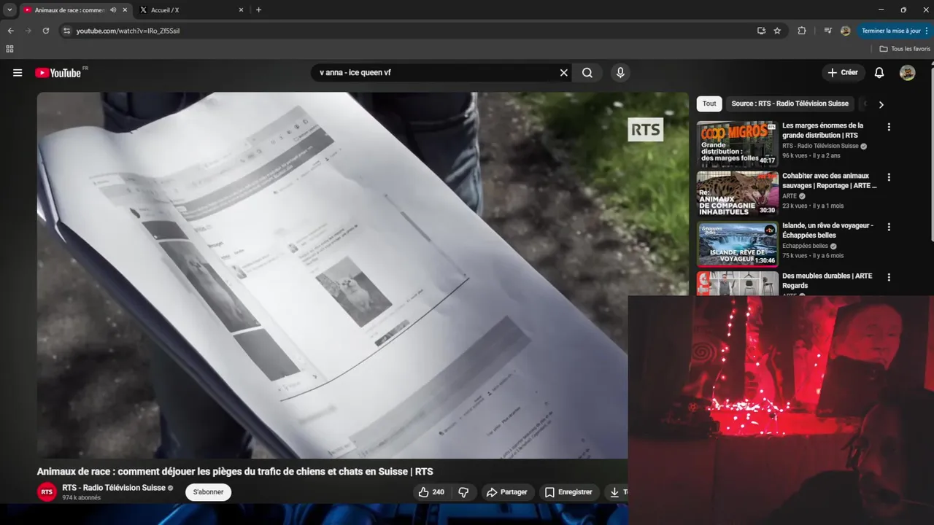The width and height of the screenshot is (934, 525).
Task: Bookmark this page with star
Action: click(777, 31)
